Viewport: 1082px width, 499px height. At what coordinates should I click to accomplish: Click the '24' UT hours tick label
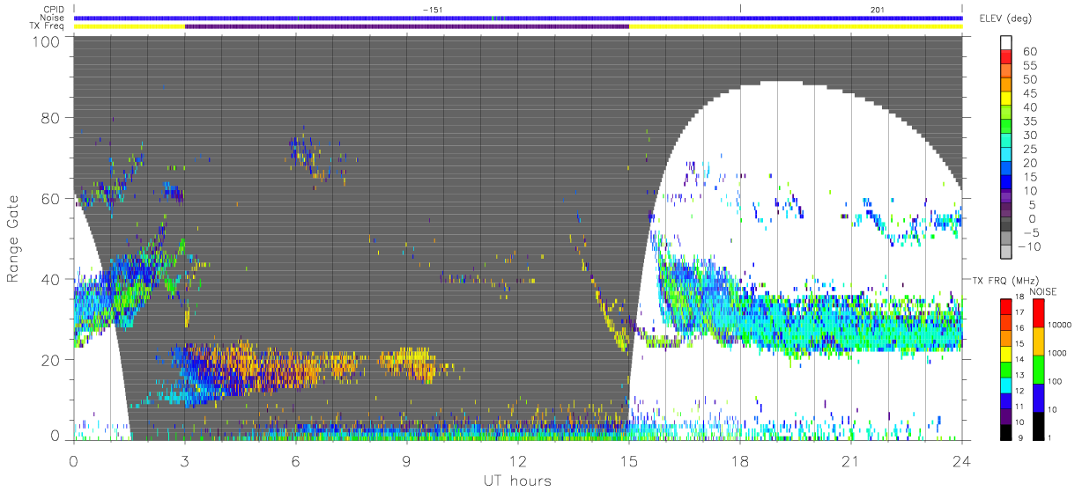(x=961, y=460)
